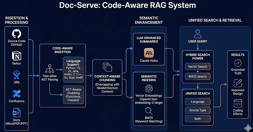253x132 pixels.
Task: Click the Language Support box
Action: (x=73, y=70)
